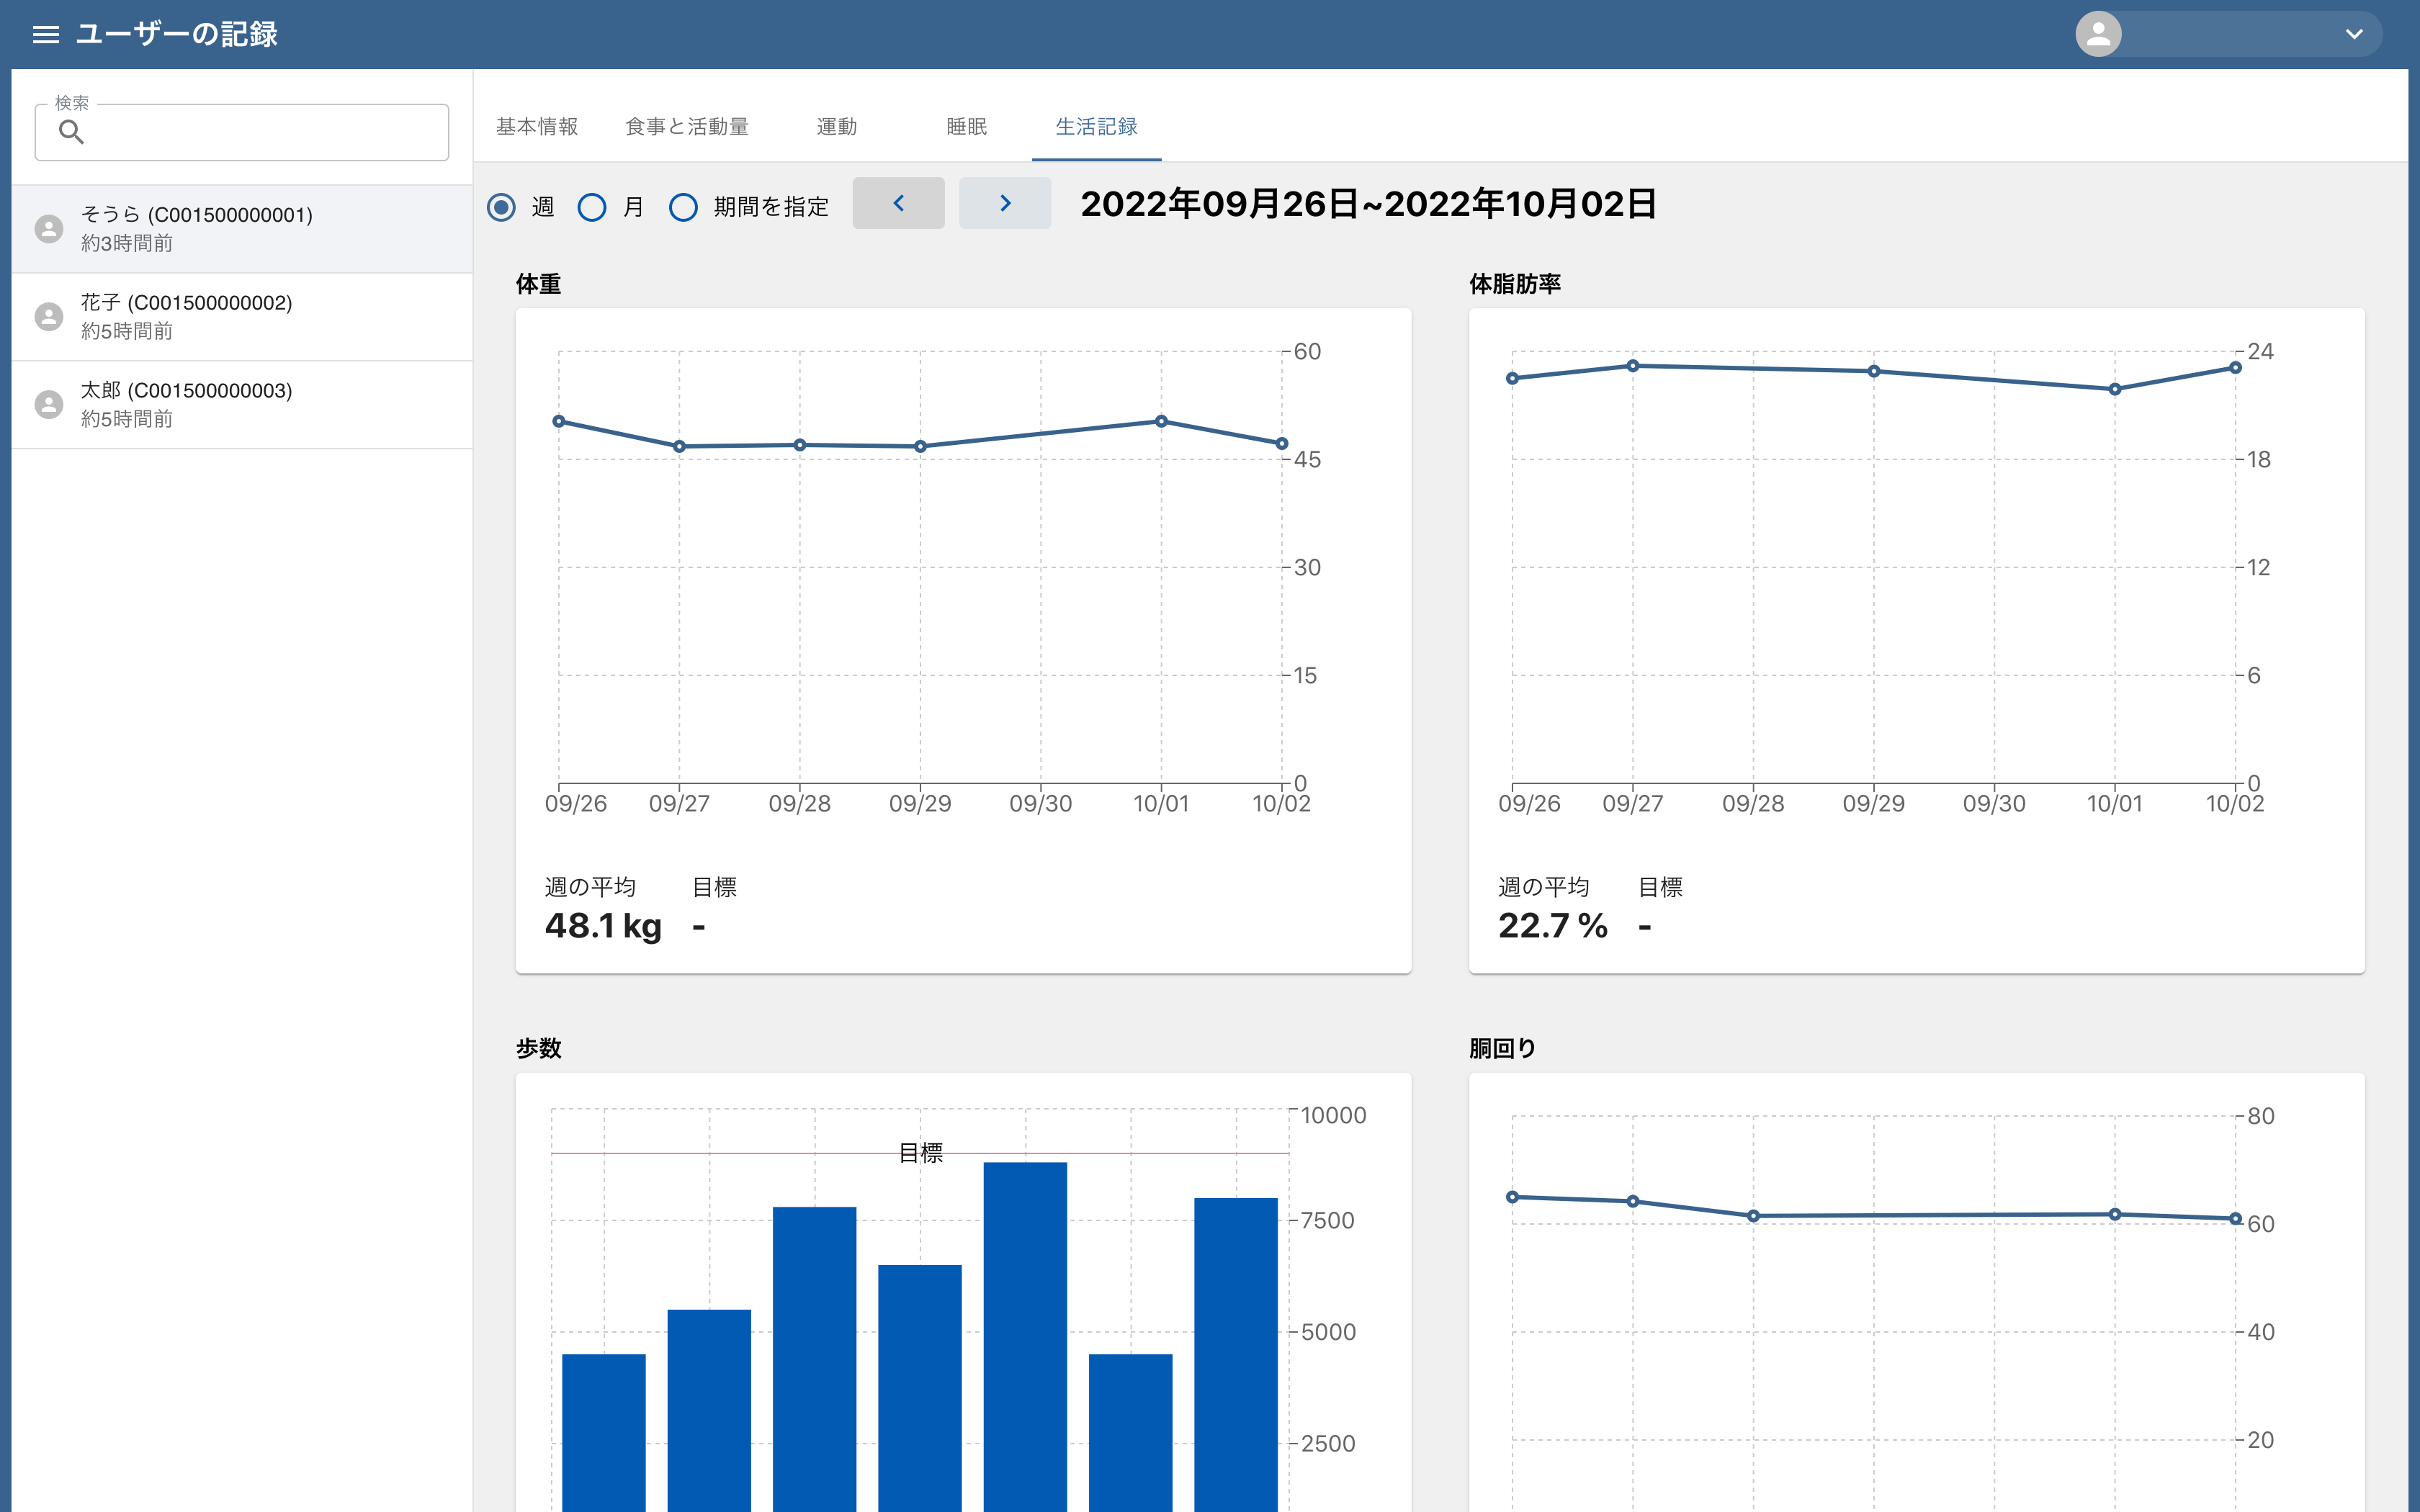Image resolution: width=2420 pixels, height=1512 pixels.
Task: Click the 10/01 data point on 体重 chart
Action: point(1161,421)
